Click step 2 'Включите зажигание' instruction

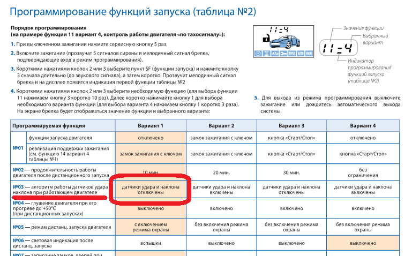point(110,56)
